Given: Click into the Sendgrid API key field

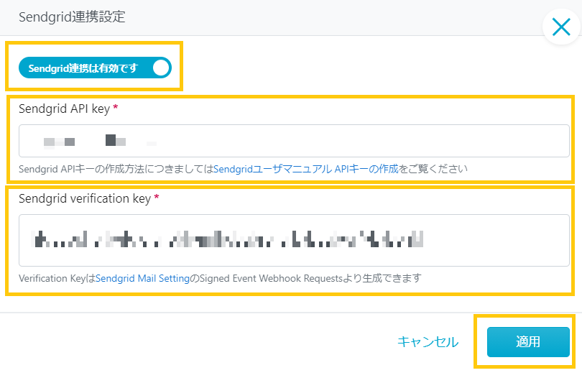Looking at the screenshot, I should point(294,141).
